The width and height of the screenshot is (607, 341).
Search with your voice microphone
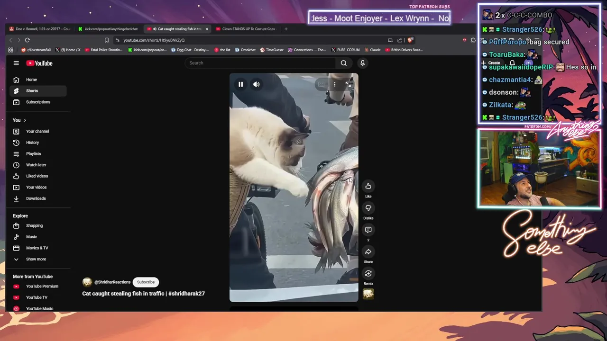[x=363, y=63]
